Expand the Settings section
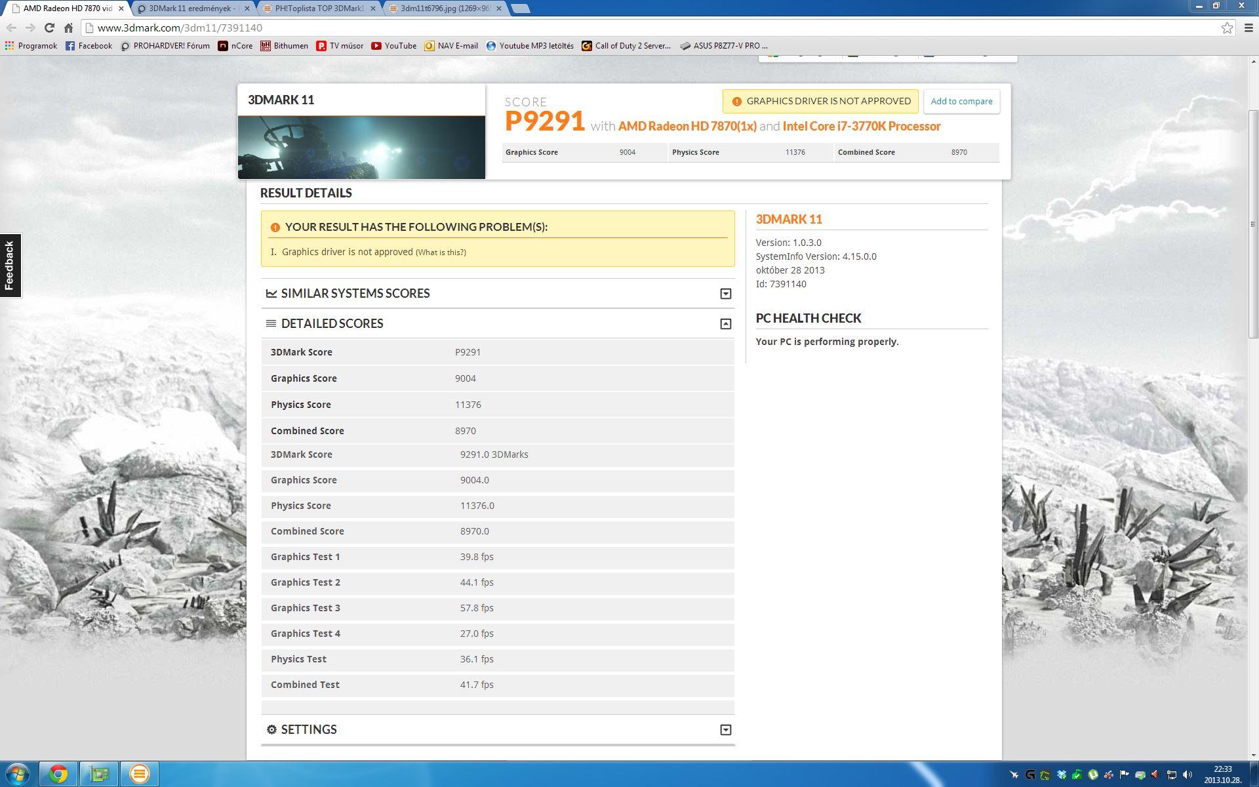The image size is (1259, 787). coord(725,730)
